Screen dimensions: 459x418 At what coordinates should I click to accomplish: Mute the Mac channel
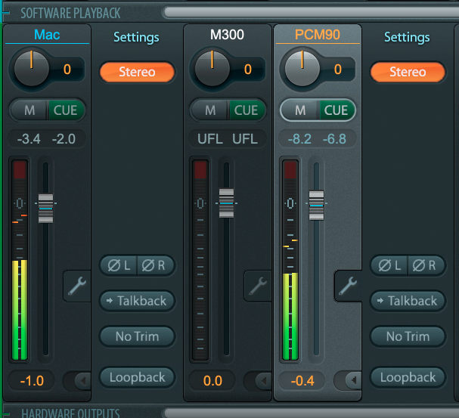[x=29, y=110]
